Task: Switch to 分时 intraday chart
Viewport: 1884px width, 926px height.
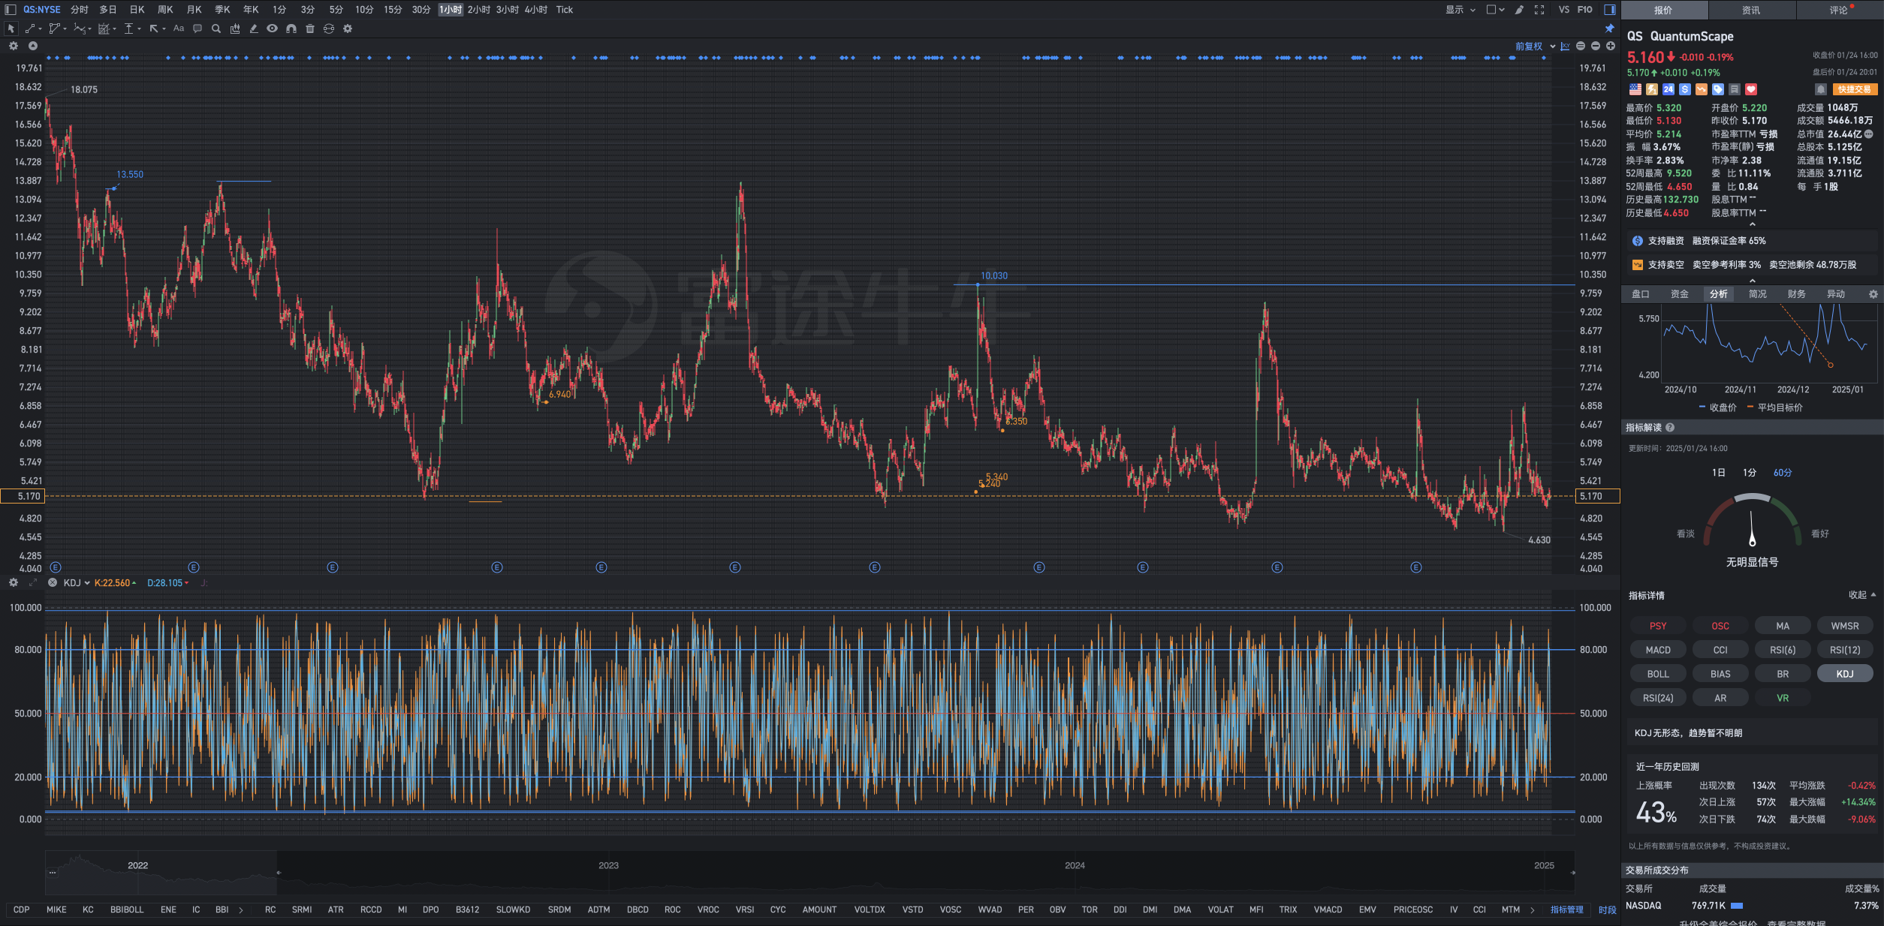Action: point(80,10)
